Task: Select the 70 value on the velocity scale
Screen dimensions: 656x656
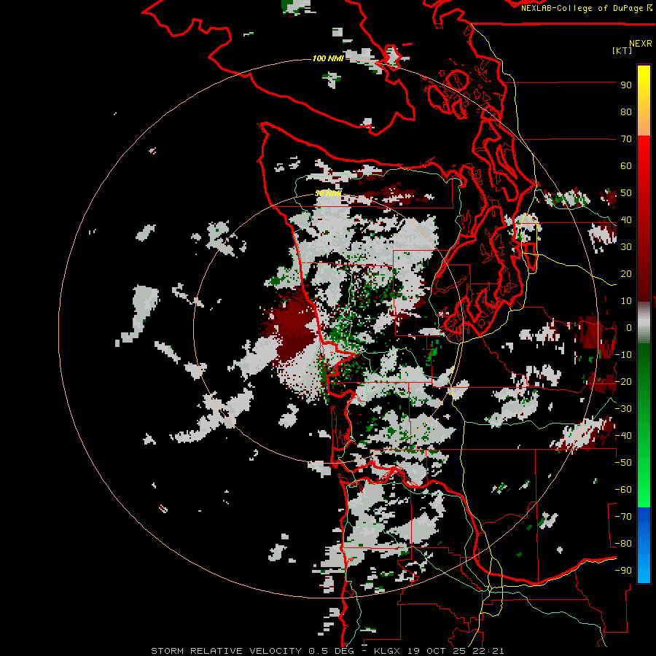Action: pyautogui.click(x=626, y=139)
